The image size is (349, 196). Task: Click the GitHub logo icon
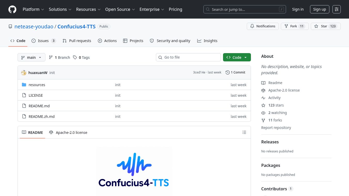pos(12,9)
